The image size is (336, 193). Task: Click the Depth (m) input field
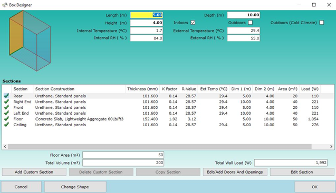pos(244,15)
